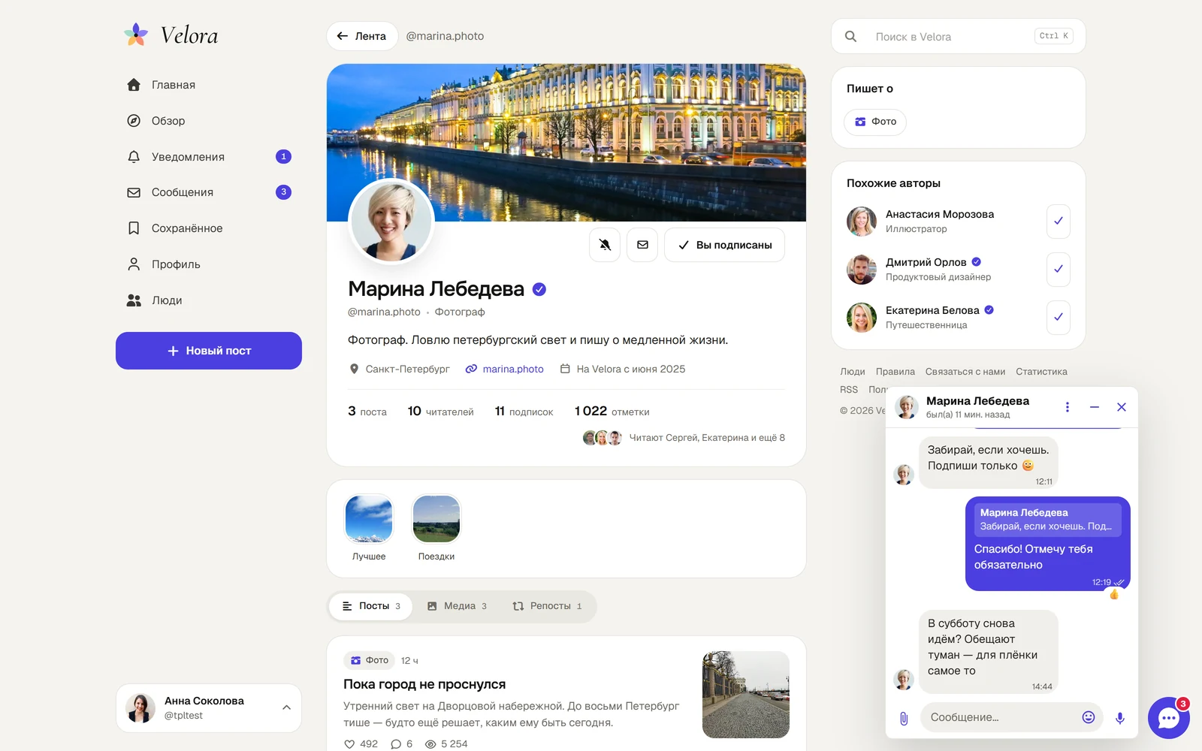Open the Фото tag on the post

pos(369,660)
